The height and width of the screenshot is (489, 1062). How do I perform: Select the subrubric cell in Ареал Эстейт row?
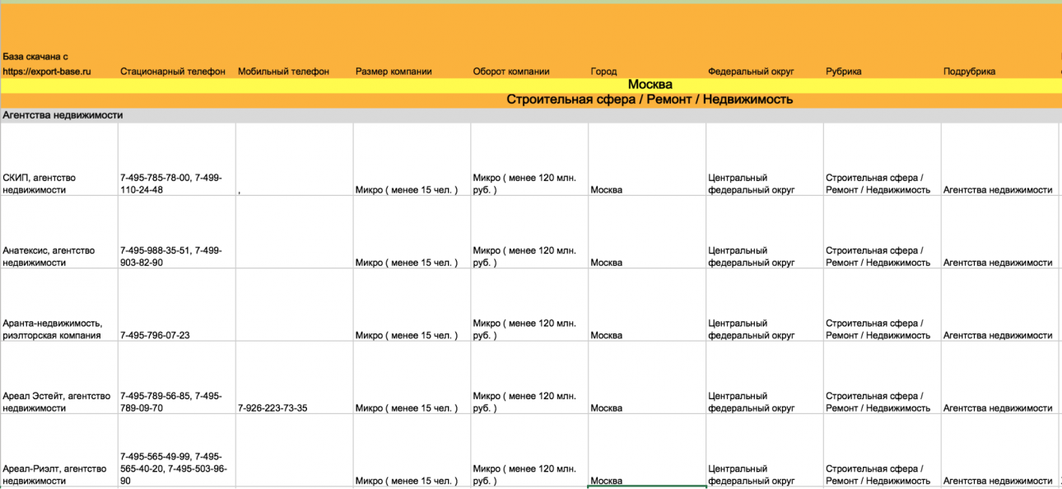pyautogui.click(x=1000, y=378)
